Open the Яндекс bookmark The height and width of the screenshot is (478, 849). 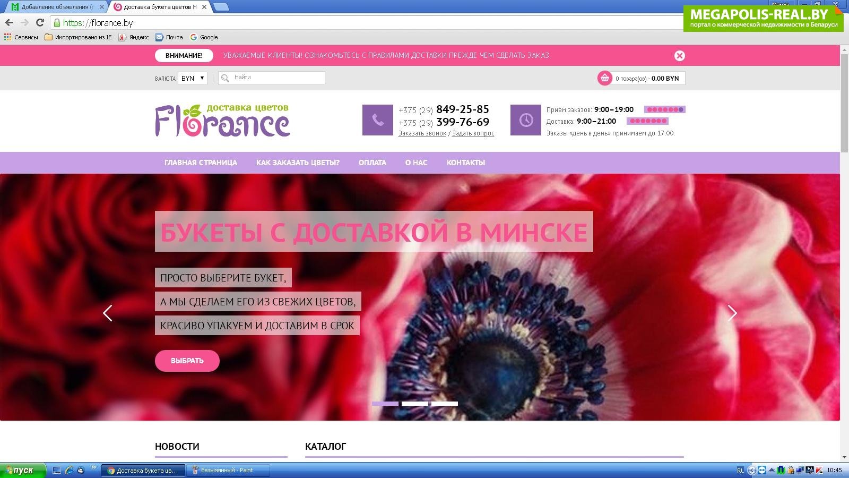pos(134,37)
